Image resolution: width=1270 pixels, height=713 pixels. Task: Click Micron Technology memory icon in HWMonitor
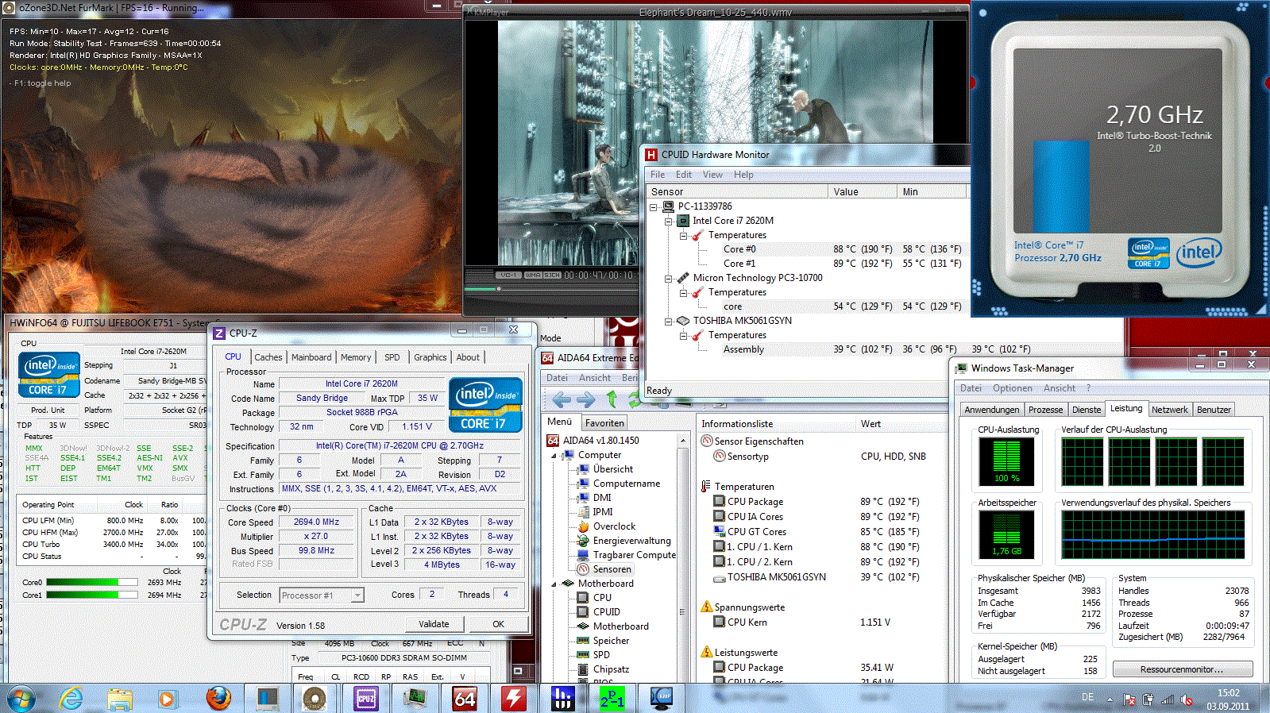(683, 278)
